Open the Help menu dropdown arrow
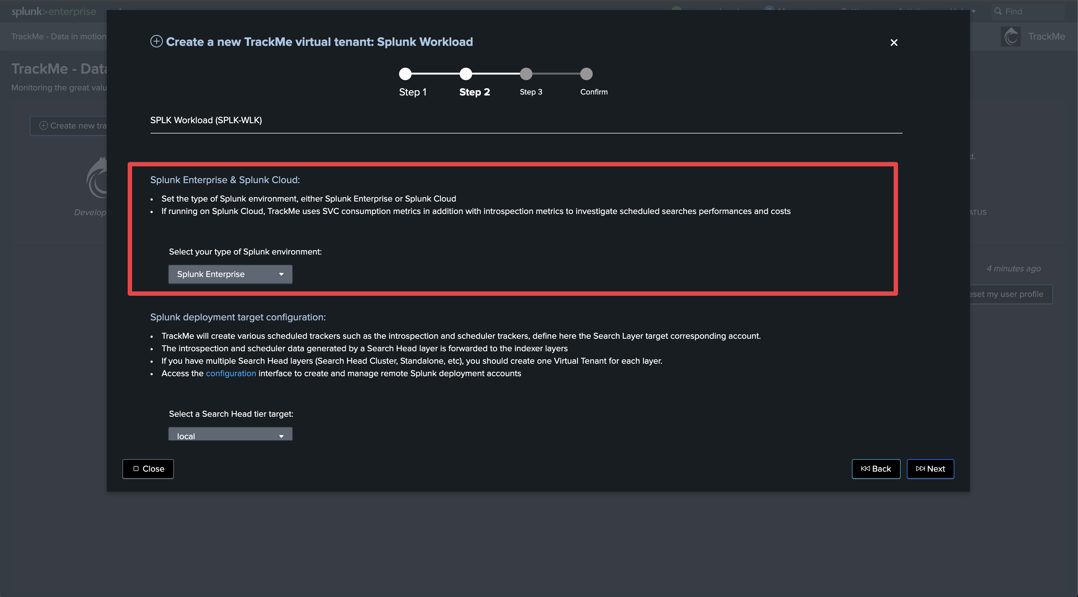Viewport: 1078px width, 597px height. 973,11
